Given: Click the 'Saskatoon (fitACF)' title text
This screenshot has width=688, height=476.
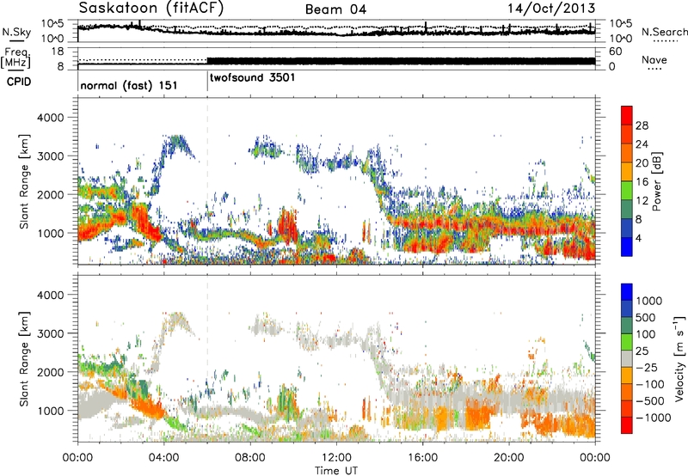Looking at the screenshot, I should click(x=150, y=8).
